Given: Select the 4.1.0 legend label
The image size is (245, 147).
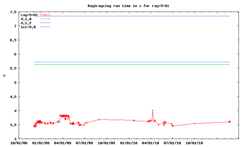Looking at the screenshot, I should click(x=26, y=19).
